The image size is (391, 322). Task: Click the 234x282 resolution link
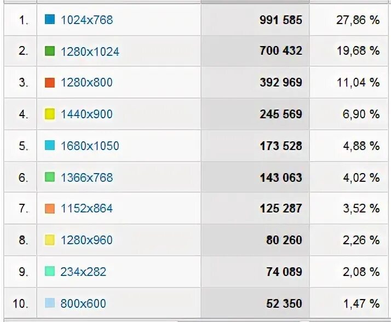tap(83, 272)
